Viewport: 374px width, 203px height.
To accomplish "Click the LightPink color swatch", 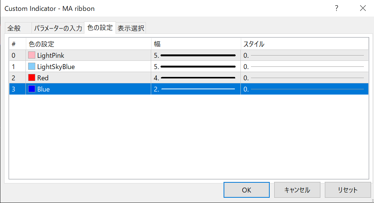I will [32, 56].
